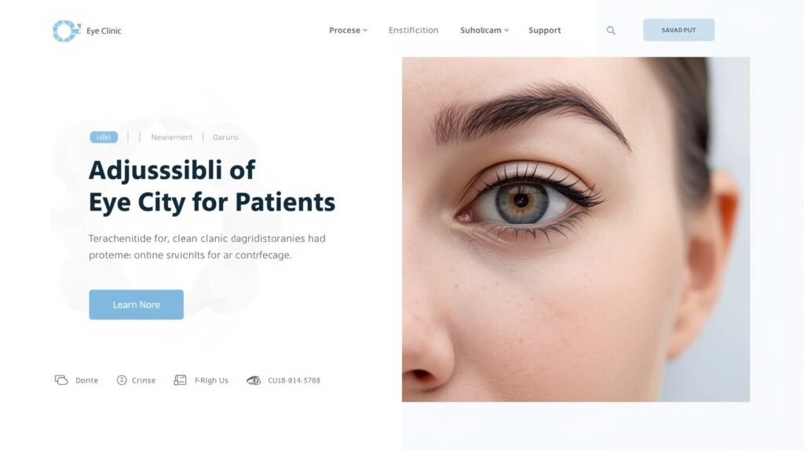Click the SAVAD PUT button
The height and width of the screenshot is (450, 804).
coord(678,30)
